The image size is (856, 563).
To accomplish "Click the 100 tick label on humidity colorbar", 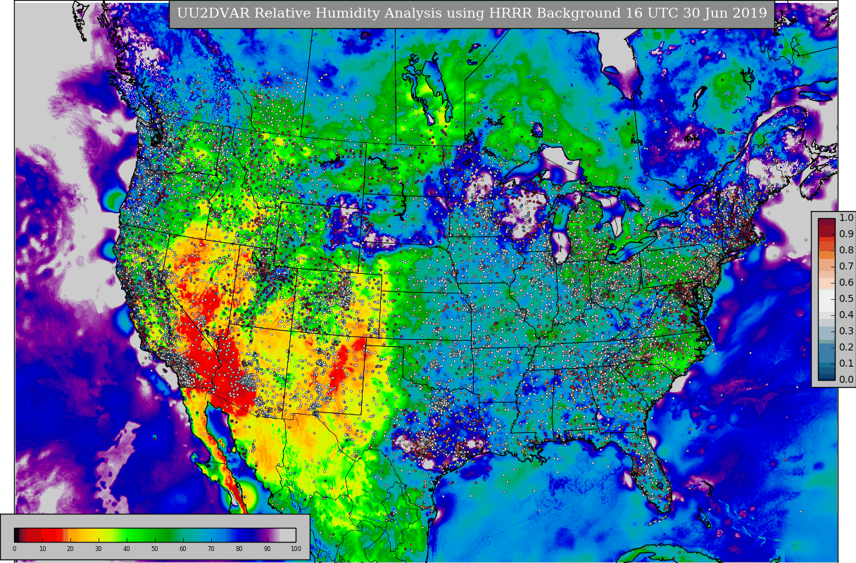I will pyautogui.click(x=296, y=549).
